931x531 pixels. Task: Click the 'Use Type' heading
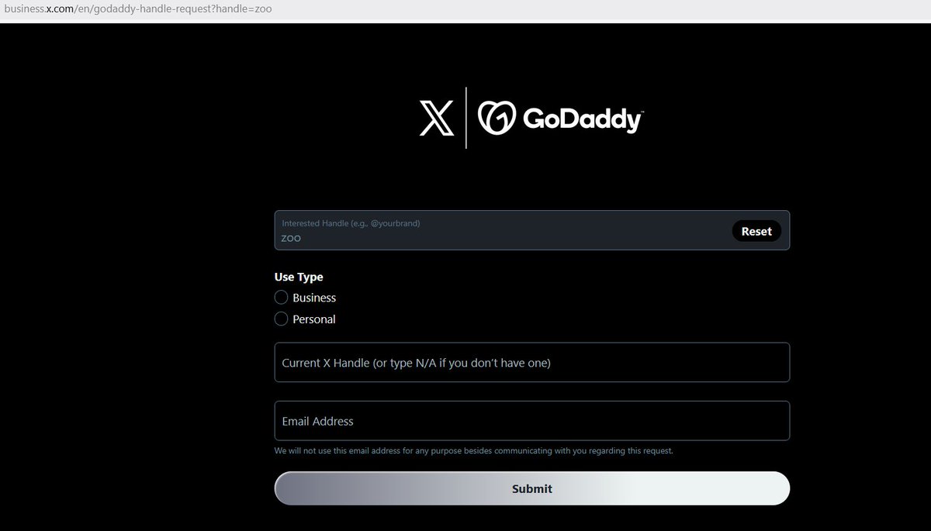[299, 277]
